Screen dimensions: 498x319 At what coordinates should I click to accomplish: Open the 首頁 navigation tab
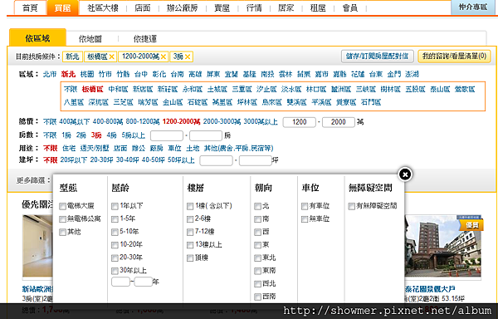(x=30, y=8)
